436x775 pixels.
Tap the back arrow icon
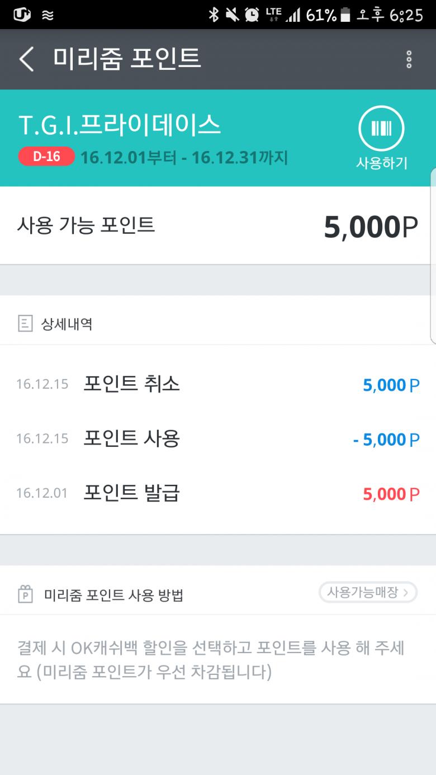pyautogui.click(x=26, y=59)
